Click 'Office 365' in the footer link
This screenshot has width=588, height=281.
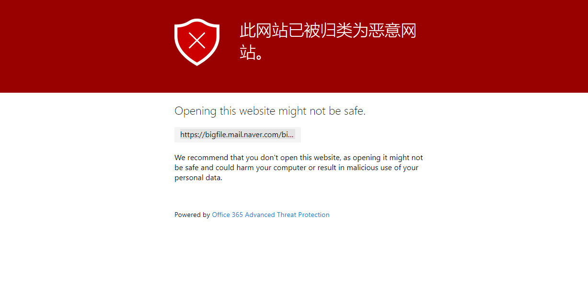pyautogui.click(x=228, y=215)
